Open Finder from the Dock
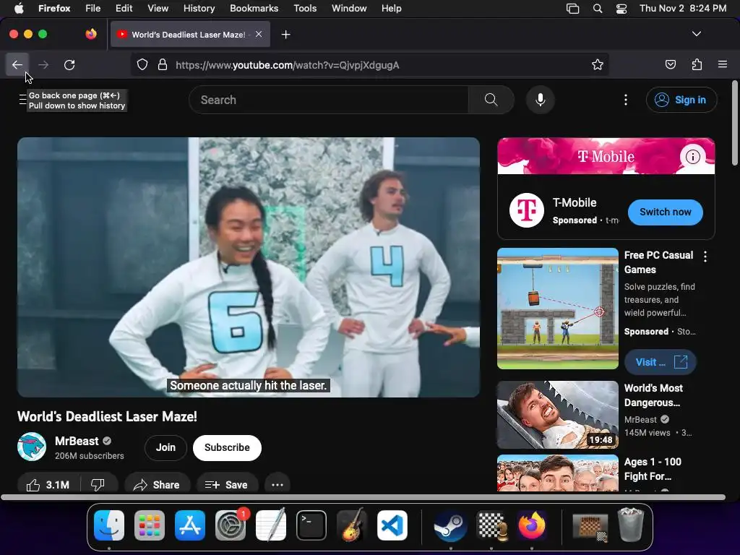Image resolution: width=740 pixels, height=555 pixels. click(109, 525)
